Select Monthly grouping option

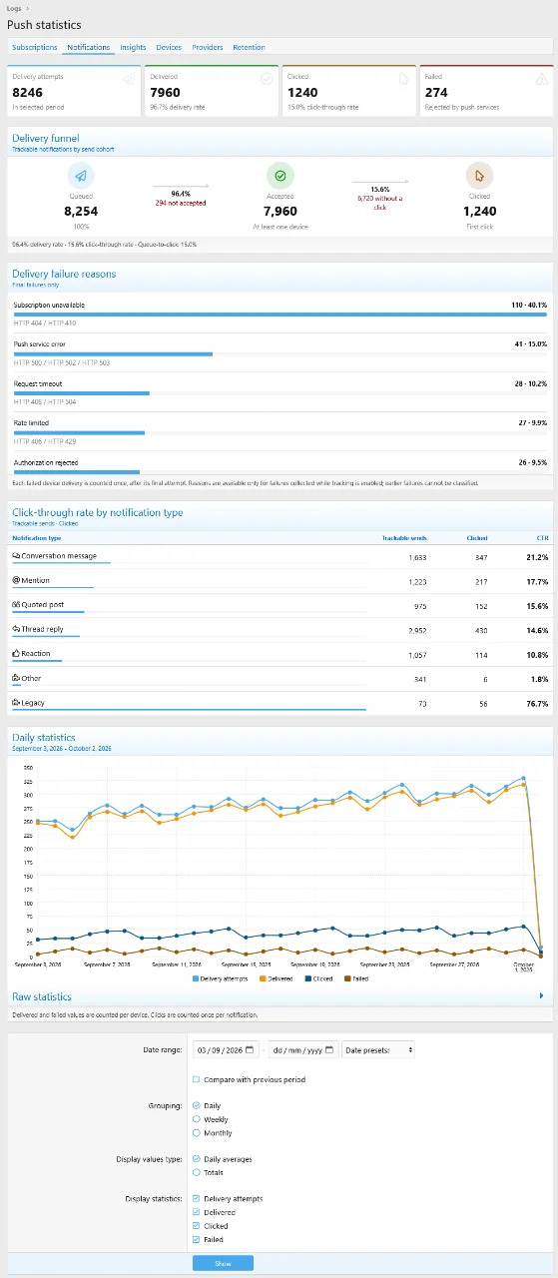click(x=196, y=1133)
